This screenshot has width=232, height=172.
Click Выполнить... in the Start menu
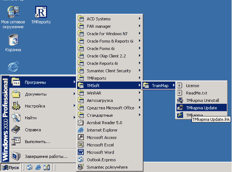coord(43,141)
